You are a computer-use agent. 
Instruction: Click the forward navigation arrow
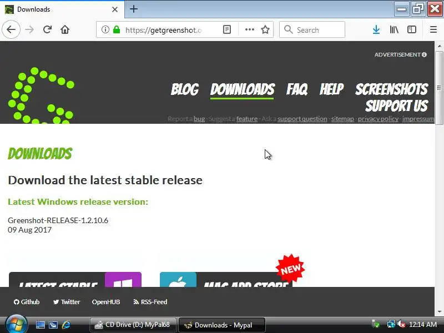click(29, 29)
